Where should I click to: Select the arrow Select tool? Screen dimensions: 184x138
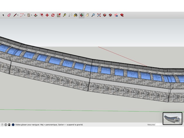pyautogui.click(x=4, y=15)
